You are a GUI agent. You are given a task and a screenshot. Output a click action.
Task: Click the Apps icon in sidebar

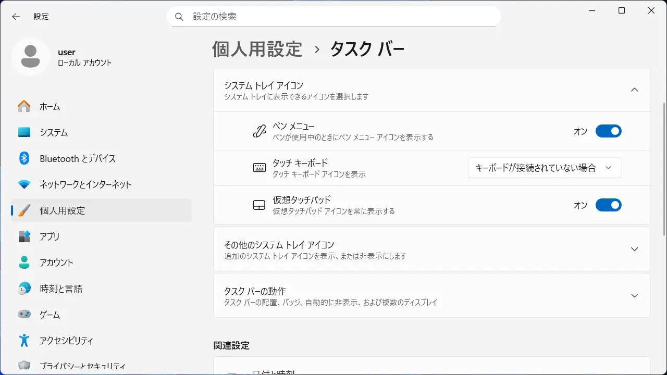click(x=24, y=236)
